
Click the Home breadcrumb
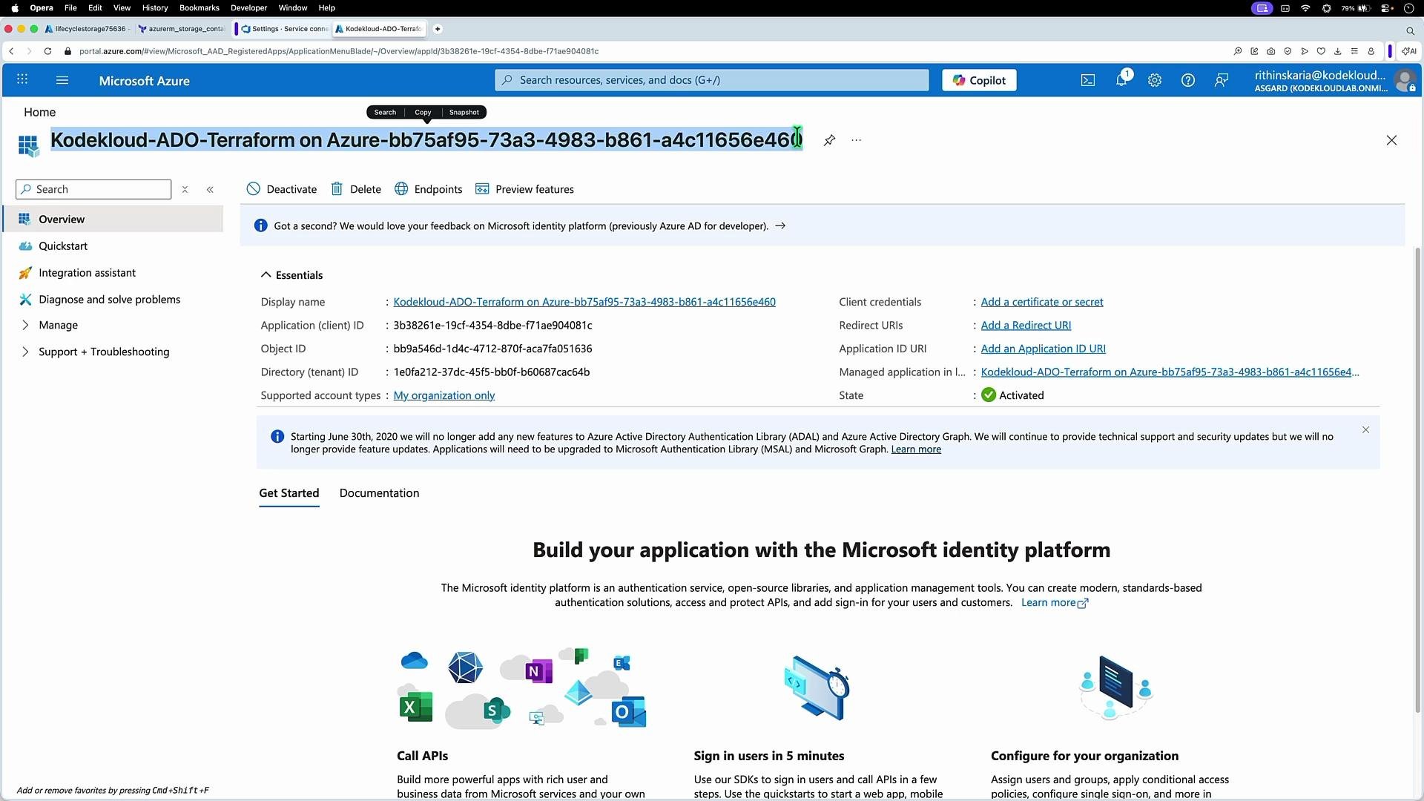(x=40, y=112)
